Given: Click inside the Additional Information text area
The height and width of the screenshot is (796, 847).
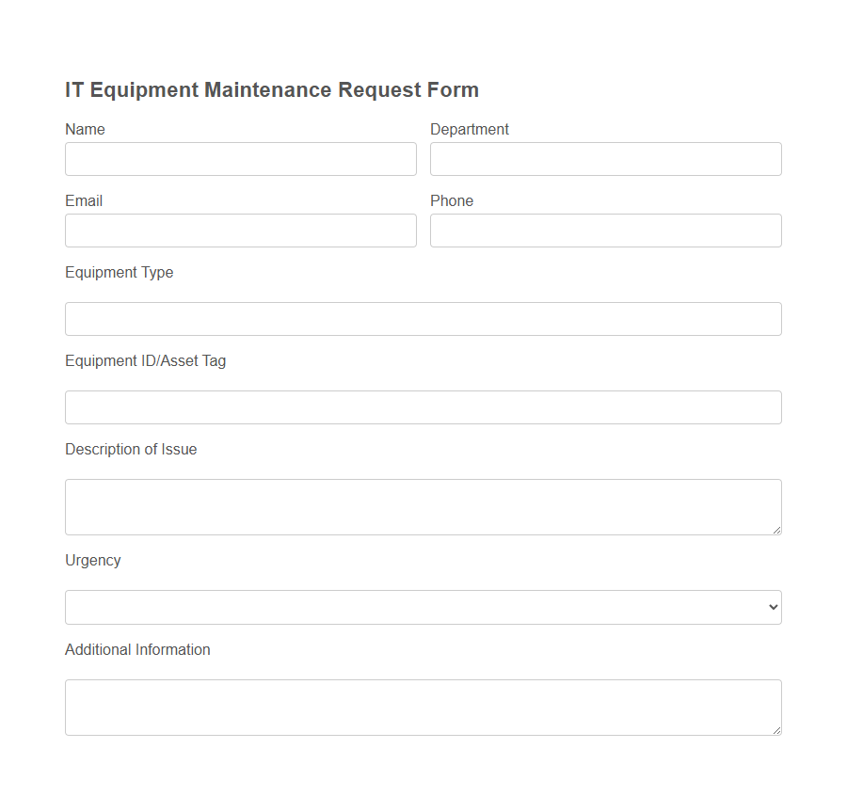Looking at the screenshot, I should [x=423, y=707].
